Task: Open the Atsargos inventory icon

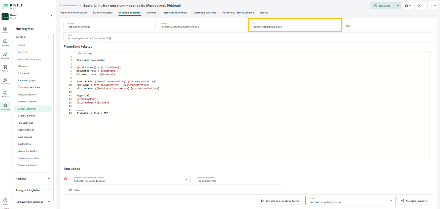Action: click(5, 94)
